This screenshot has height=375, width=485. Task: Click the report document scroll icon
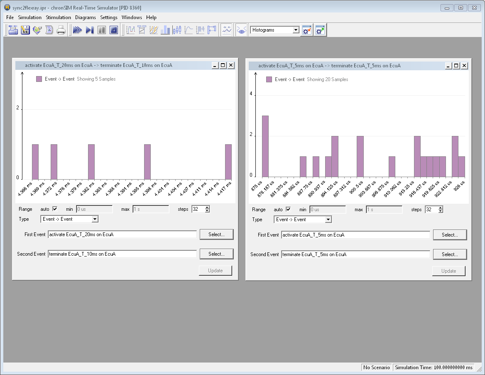point(49,30)
